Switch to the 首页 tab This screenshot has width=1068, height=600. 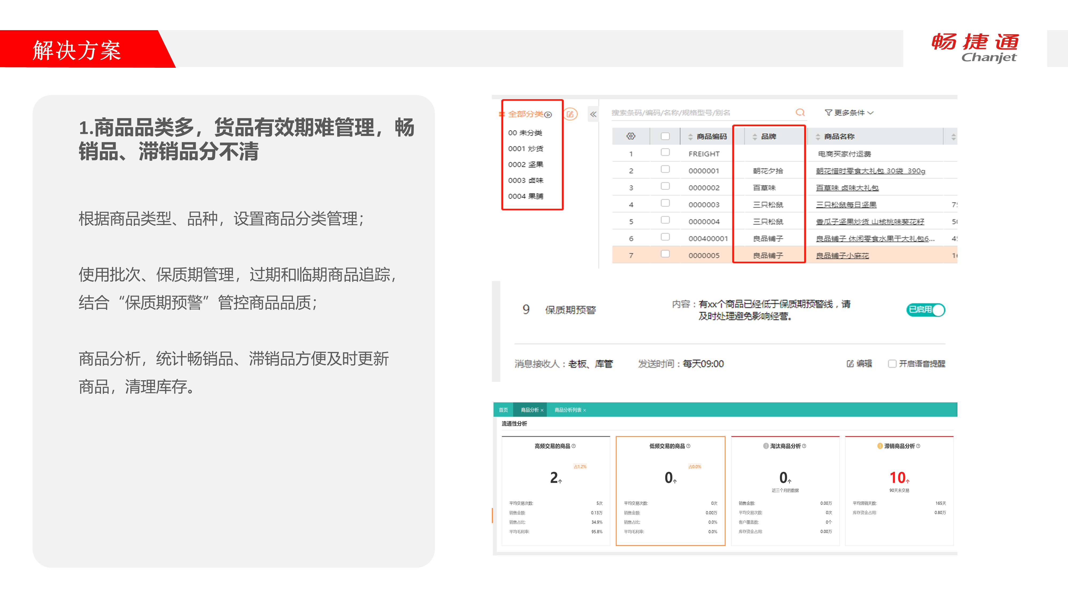pos(503,410)
